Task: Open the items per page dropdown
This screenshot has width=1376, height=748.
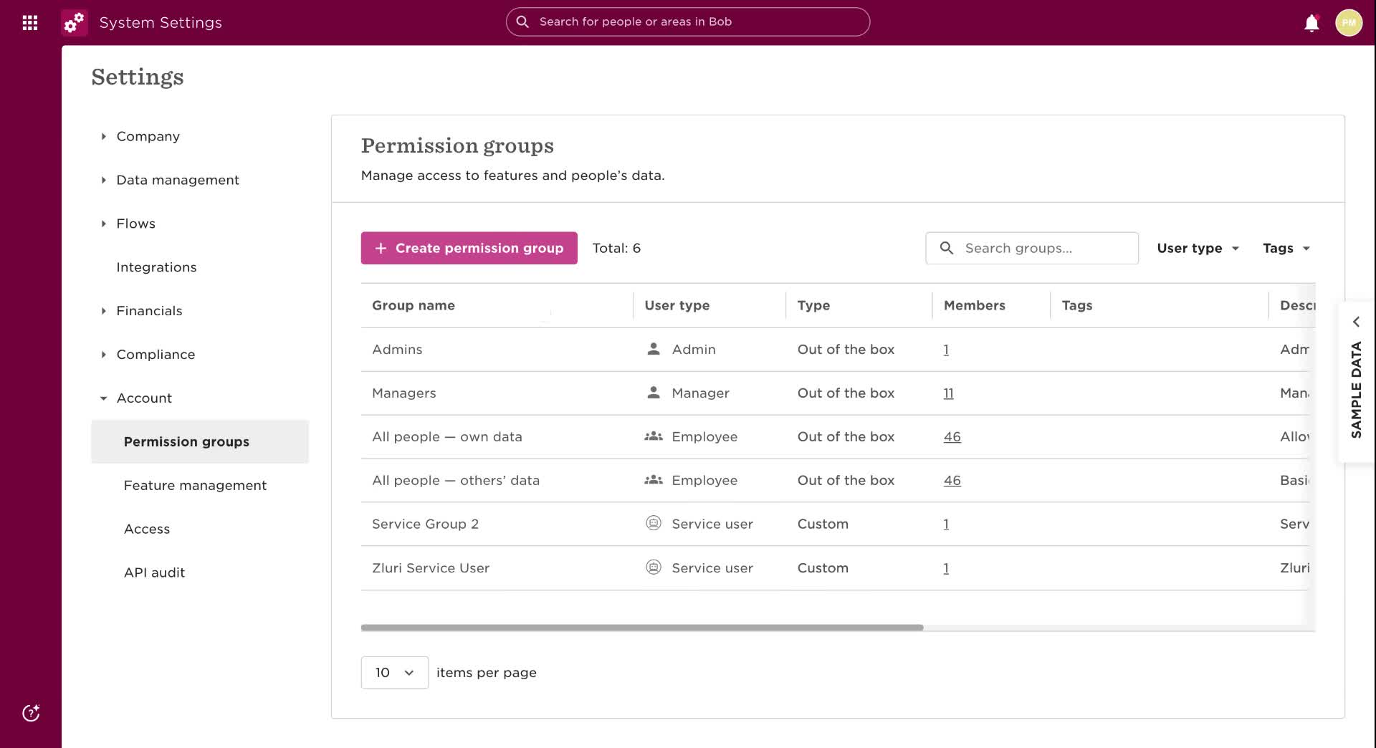Action: click(x=395, y=673)
